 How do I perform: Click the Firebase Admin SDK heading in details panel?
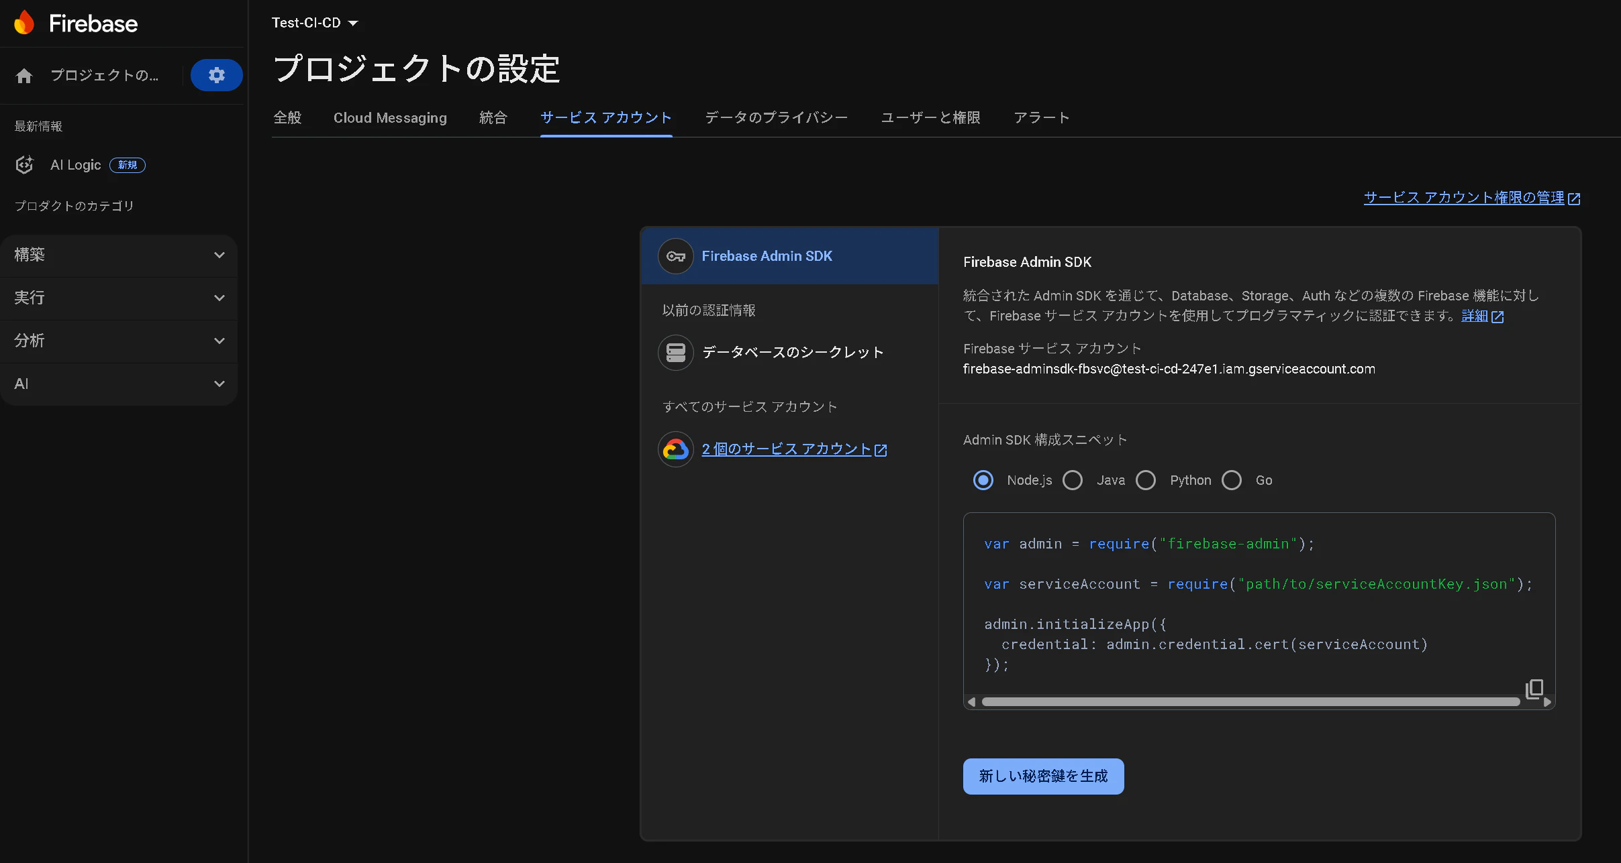1027,262
